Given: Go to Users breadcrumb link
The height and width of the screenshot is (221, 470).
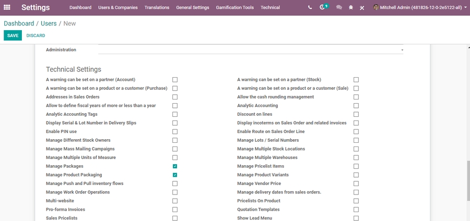Looking at the screenshot, I should [49, 23].
